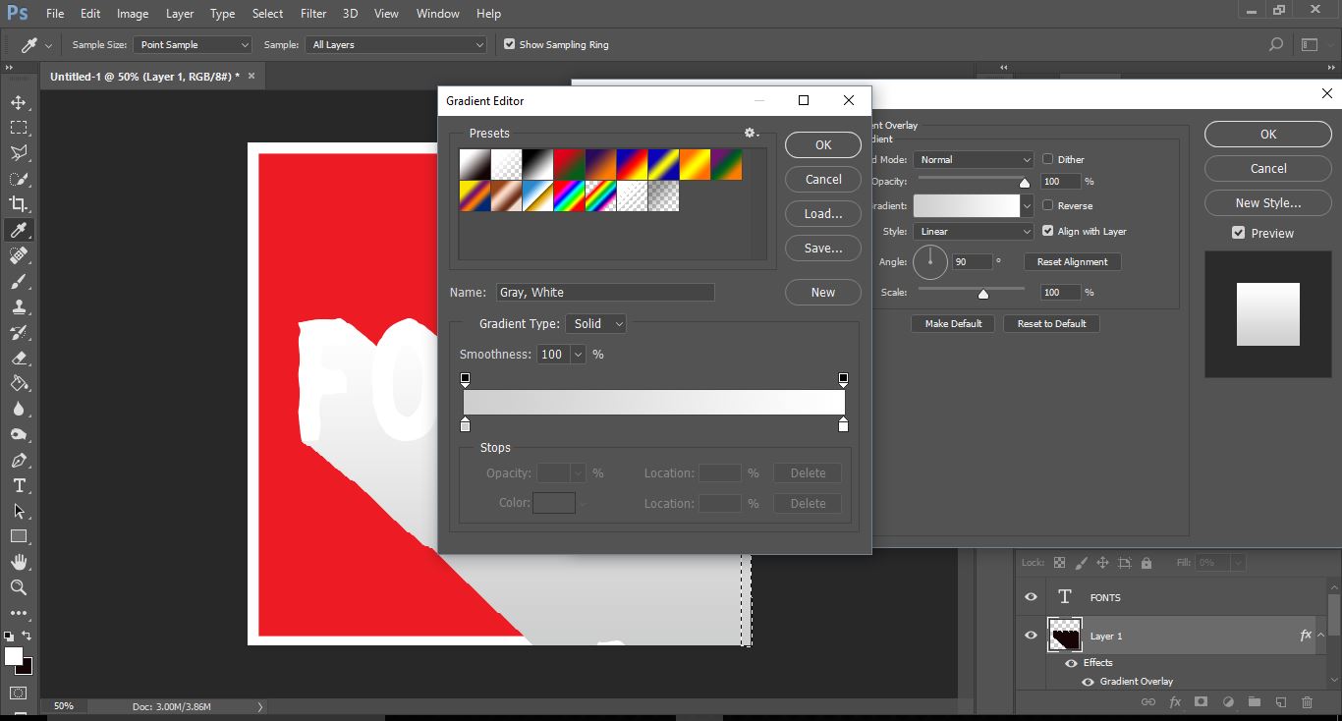Select the Path Selection tool
The image size is (1342, 721).
click(x=19, y=511)
